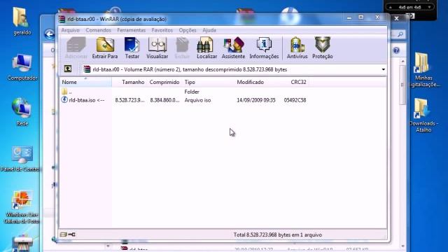Open Downloads - Atalho desktop shortcut
The image size is (448, 252).
pos(423,115)
